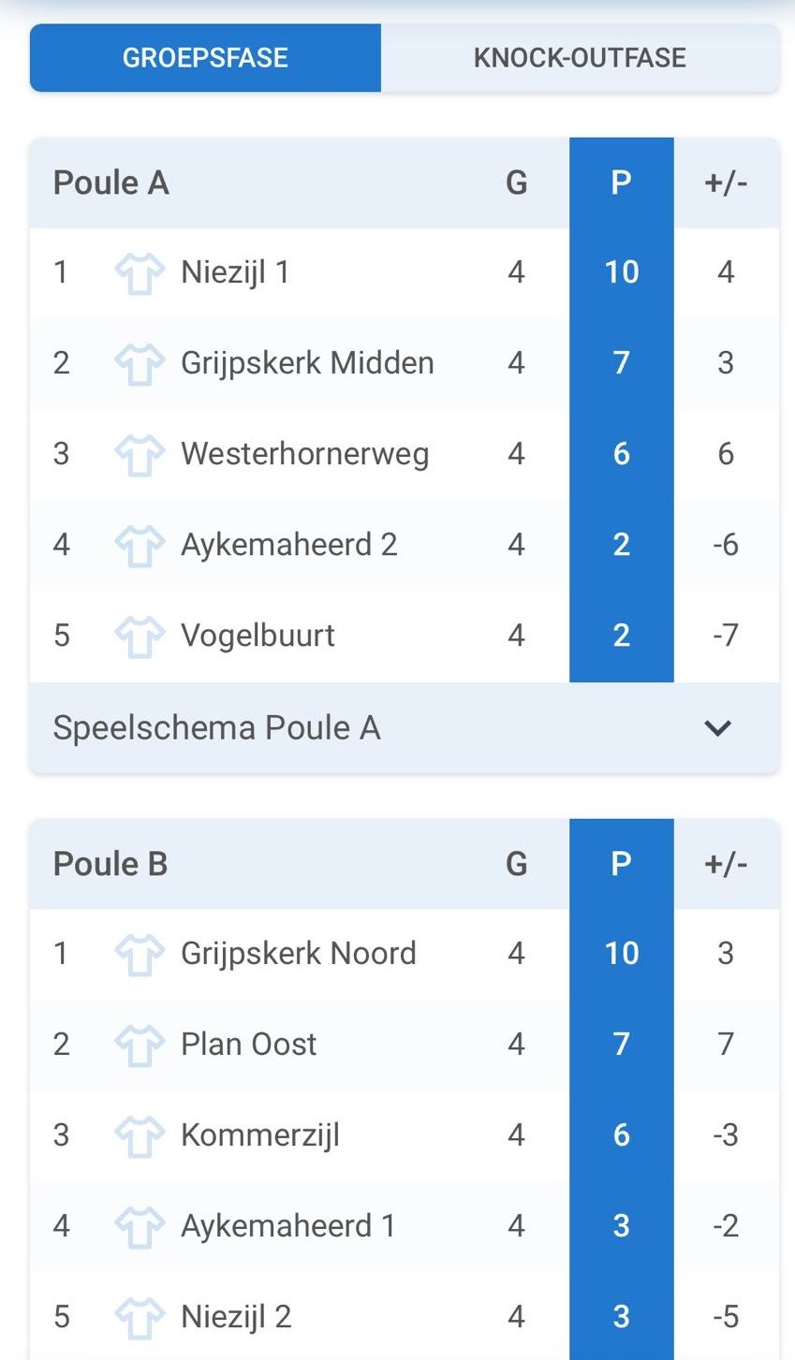This screenshot has width=795, height=1360.
Task: Click the G column header in Poule A
Action: [516, 183]
